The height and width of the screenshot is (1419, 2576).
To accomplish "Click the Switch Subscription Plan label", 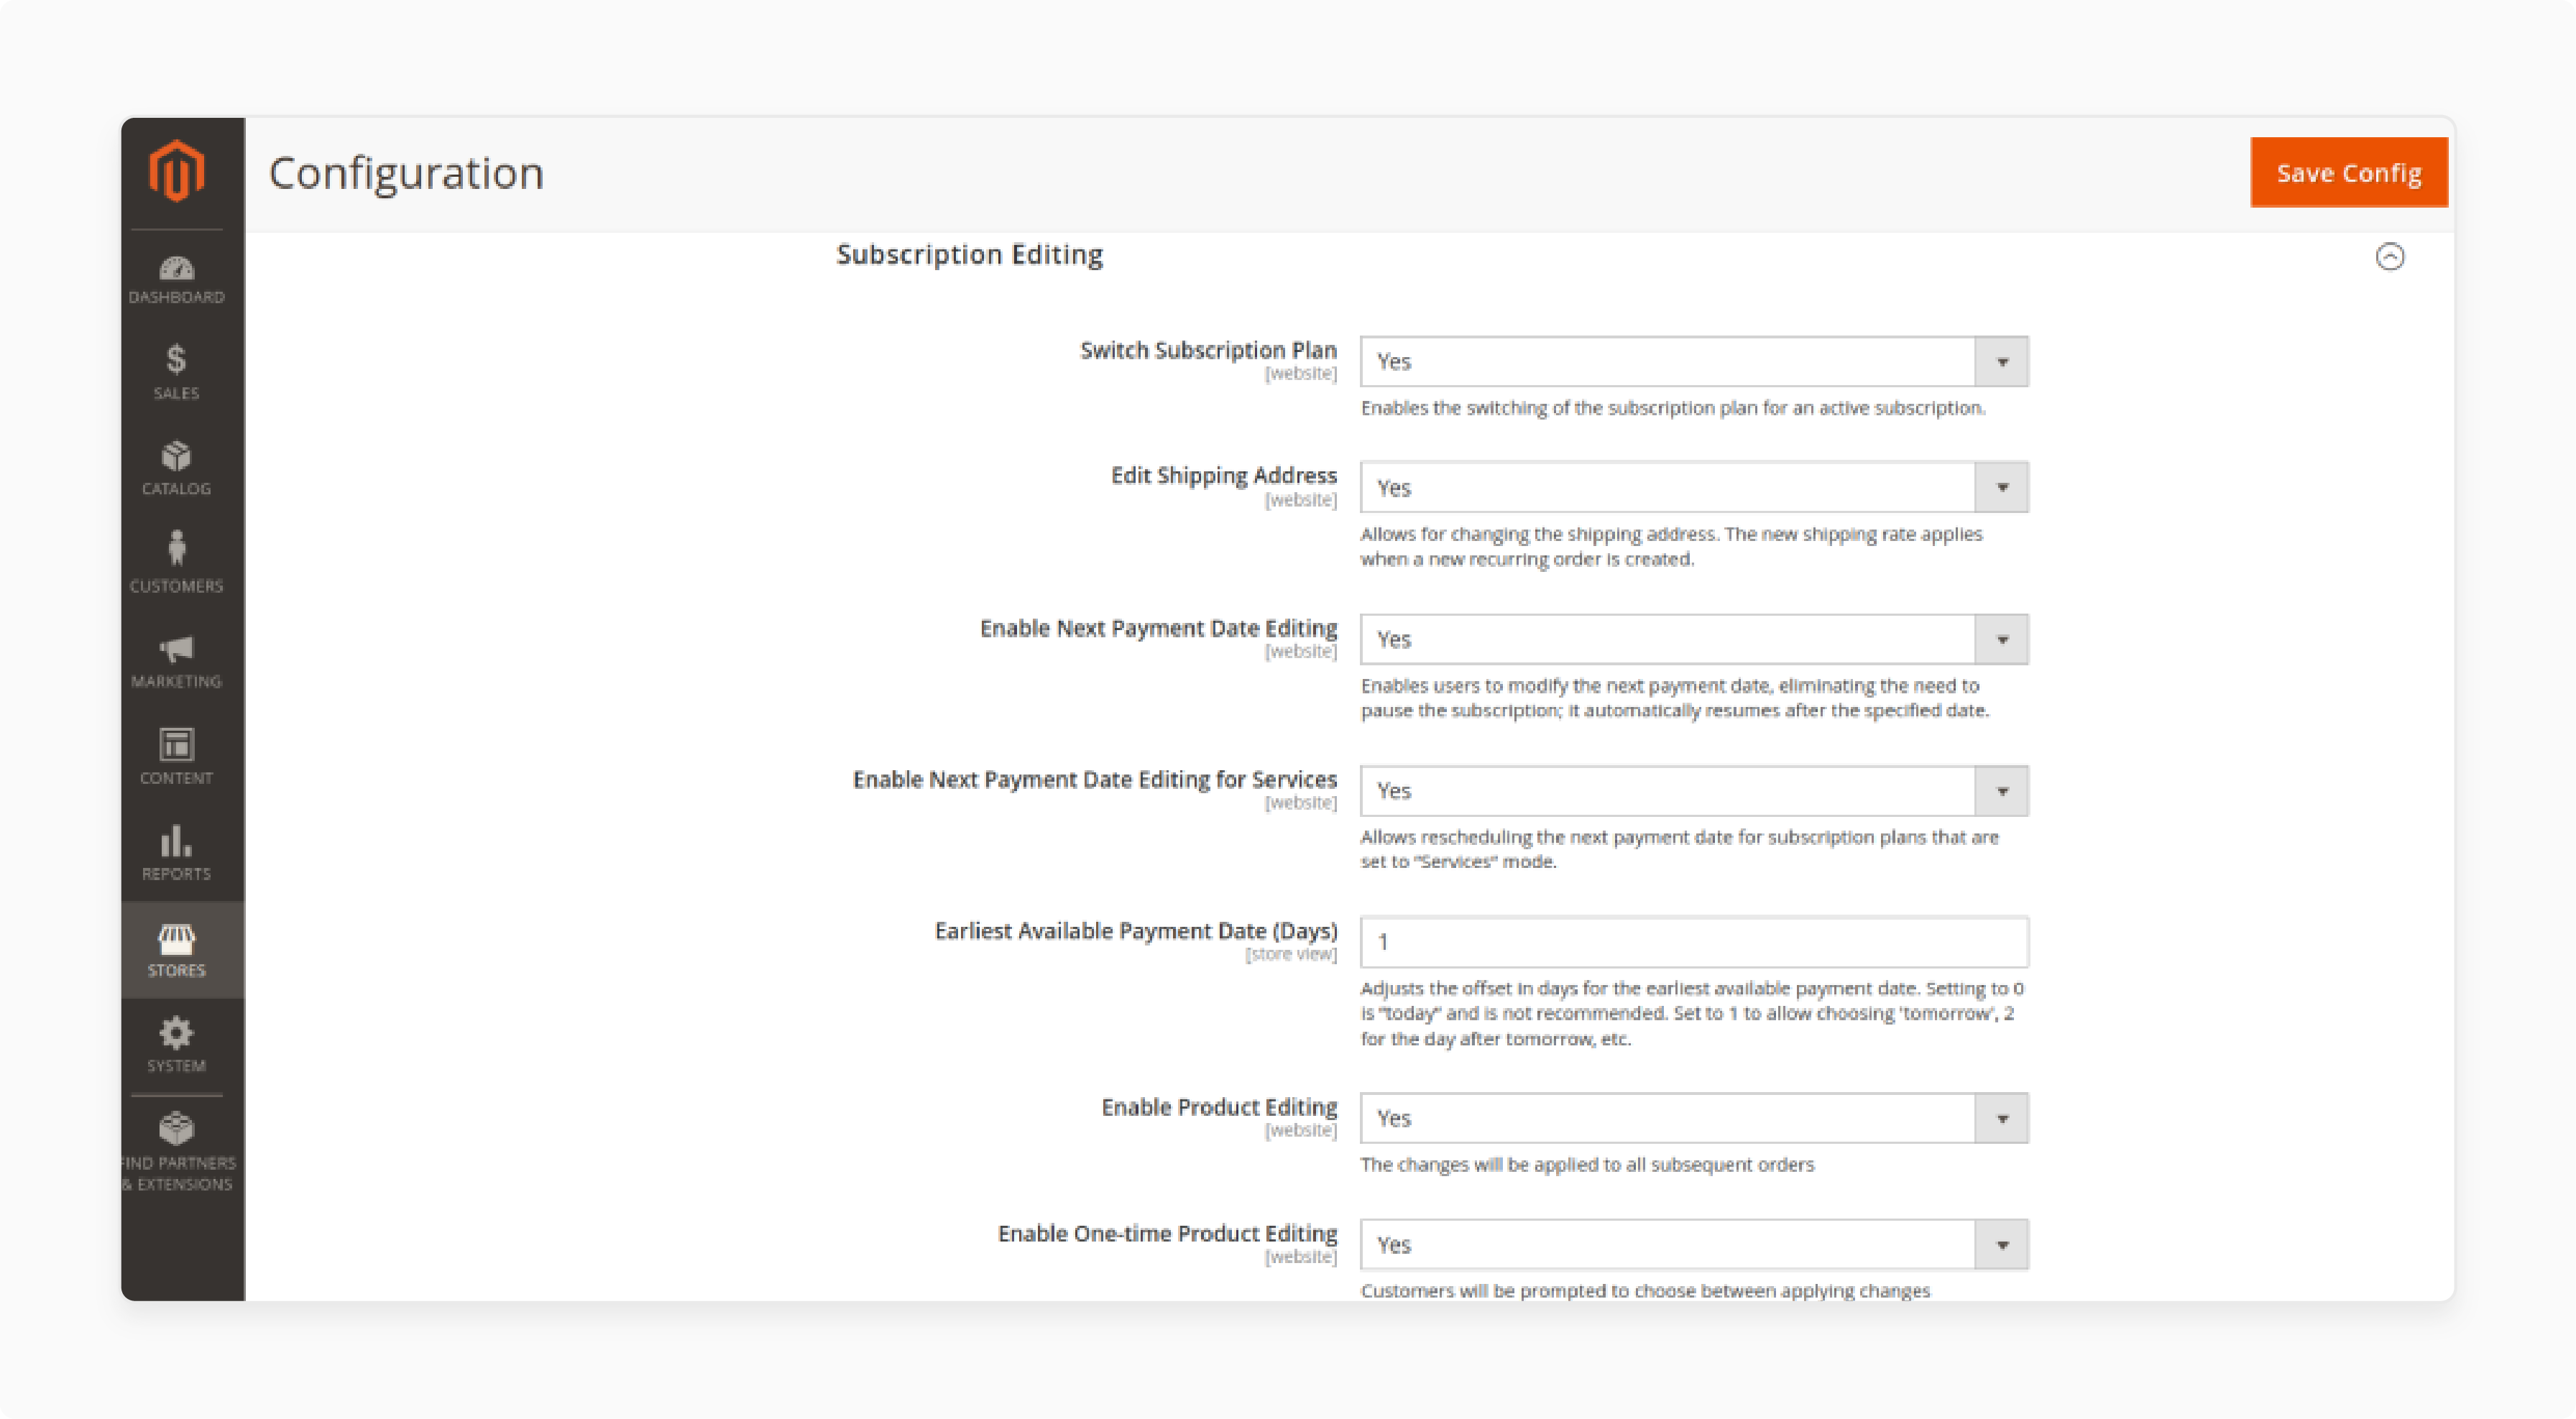I will [1208, 351].
